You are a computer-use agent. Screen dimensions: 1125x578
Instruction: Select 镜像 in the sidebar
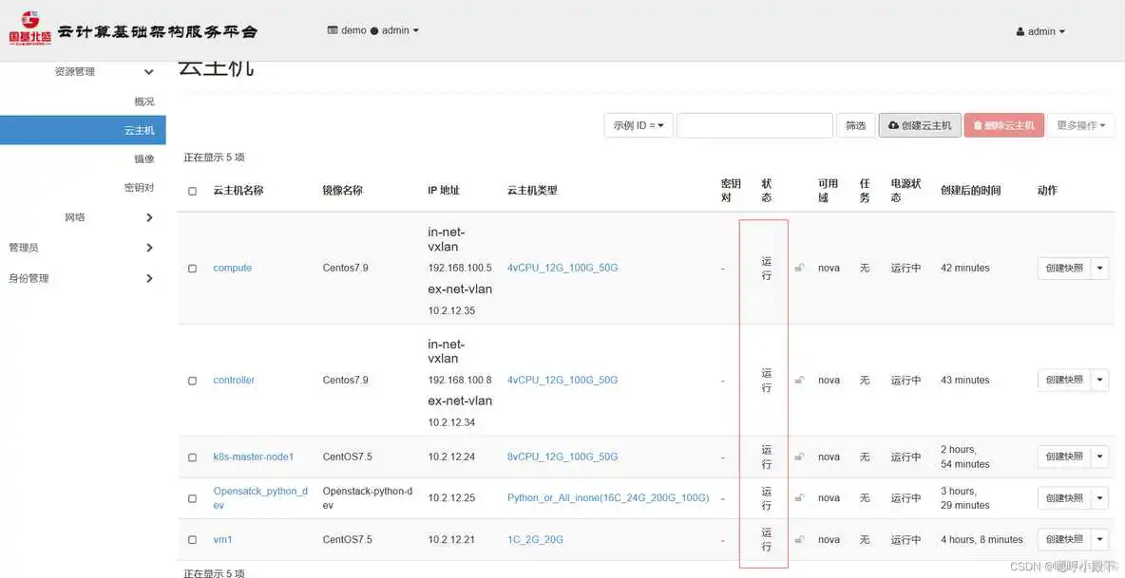(143, 159)
